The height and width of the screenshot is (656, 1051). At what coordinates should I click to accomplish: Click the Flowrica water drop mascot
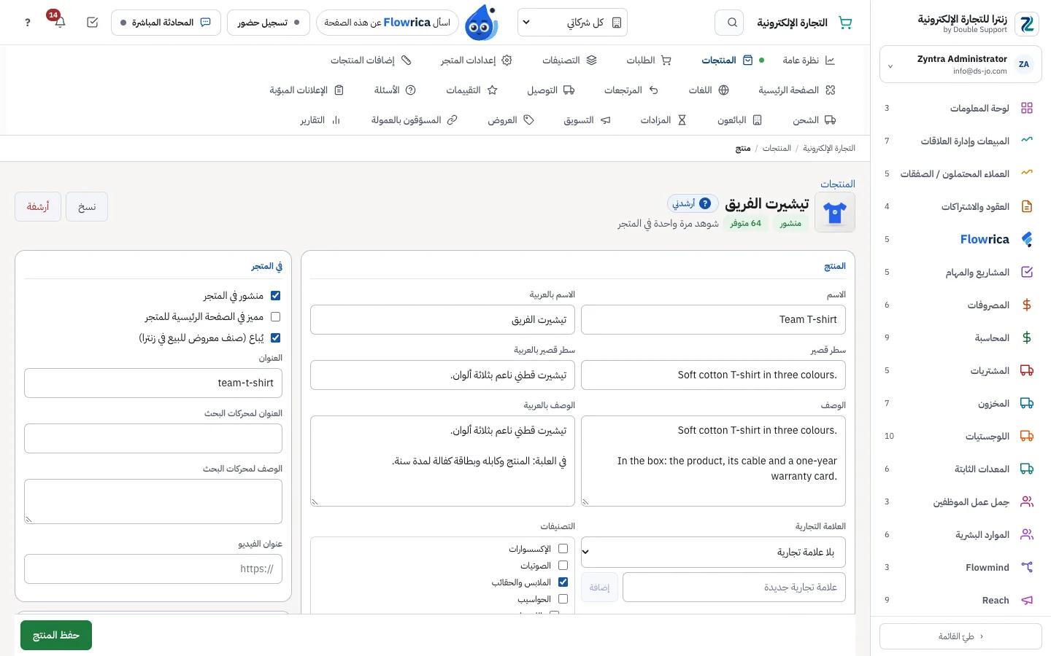coord(481,23)
